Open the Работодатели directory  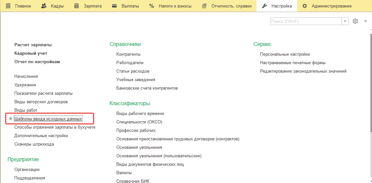pyautogui.click(x=130, y=63)
